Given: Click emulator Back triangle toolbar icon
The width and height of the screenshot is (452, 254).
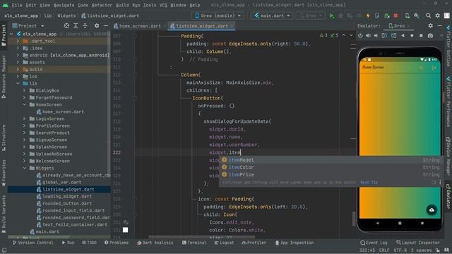Looking at the screenshot, I should [x=403, y=35].
